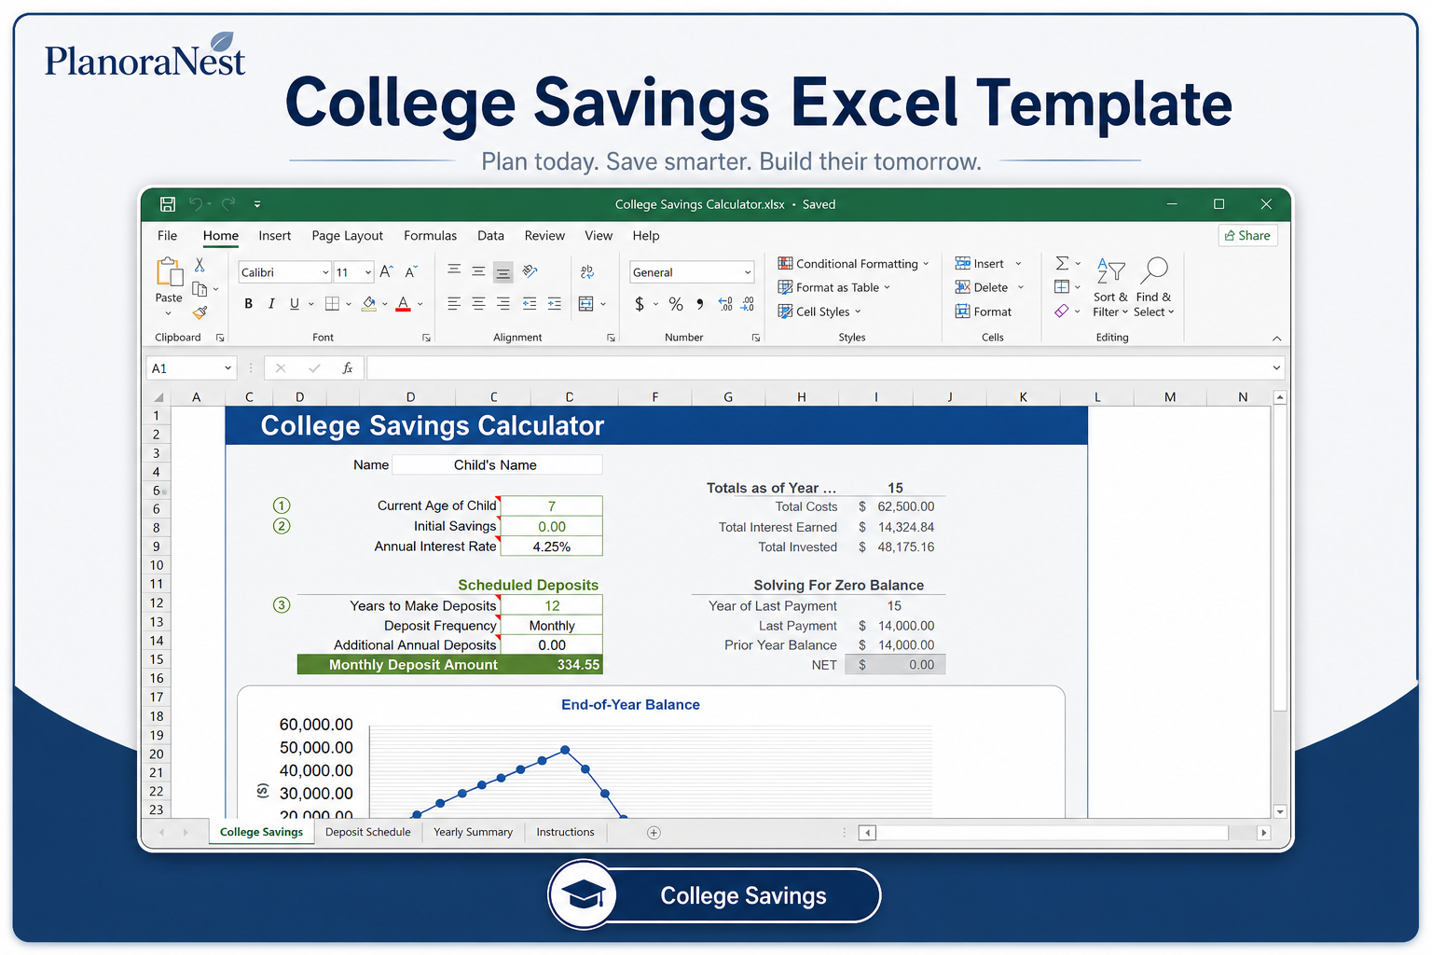Click the Share button
Viewport: 1432px width, 955px height.
[x=1247, y=236]
